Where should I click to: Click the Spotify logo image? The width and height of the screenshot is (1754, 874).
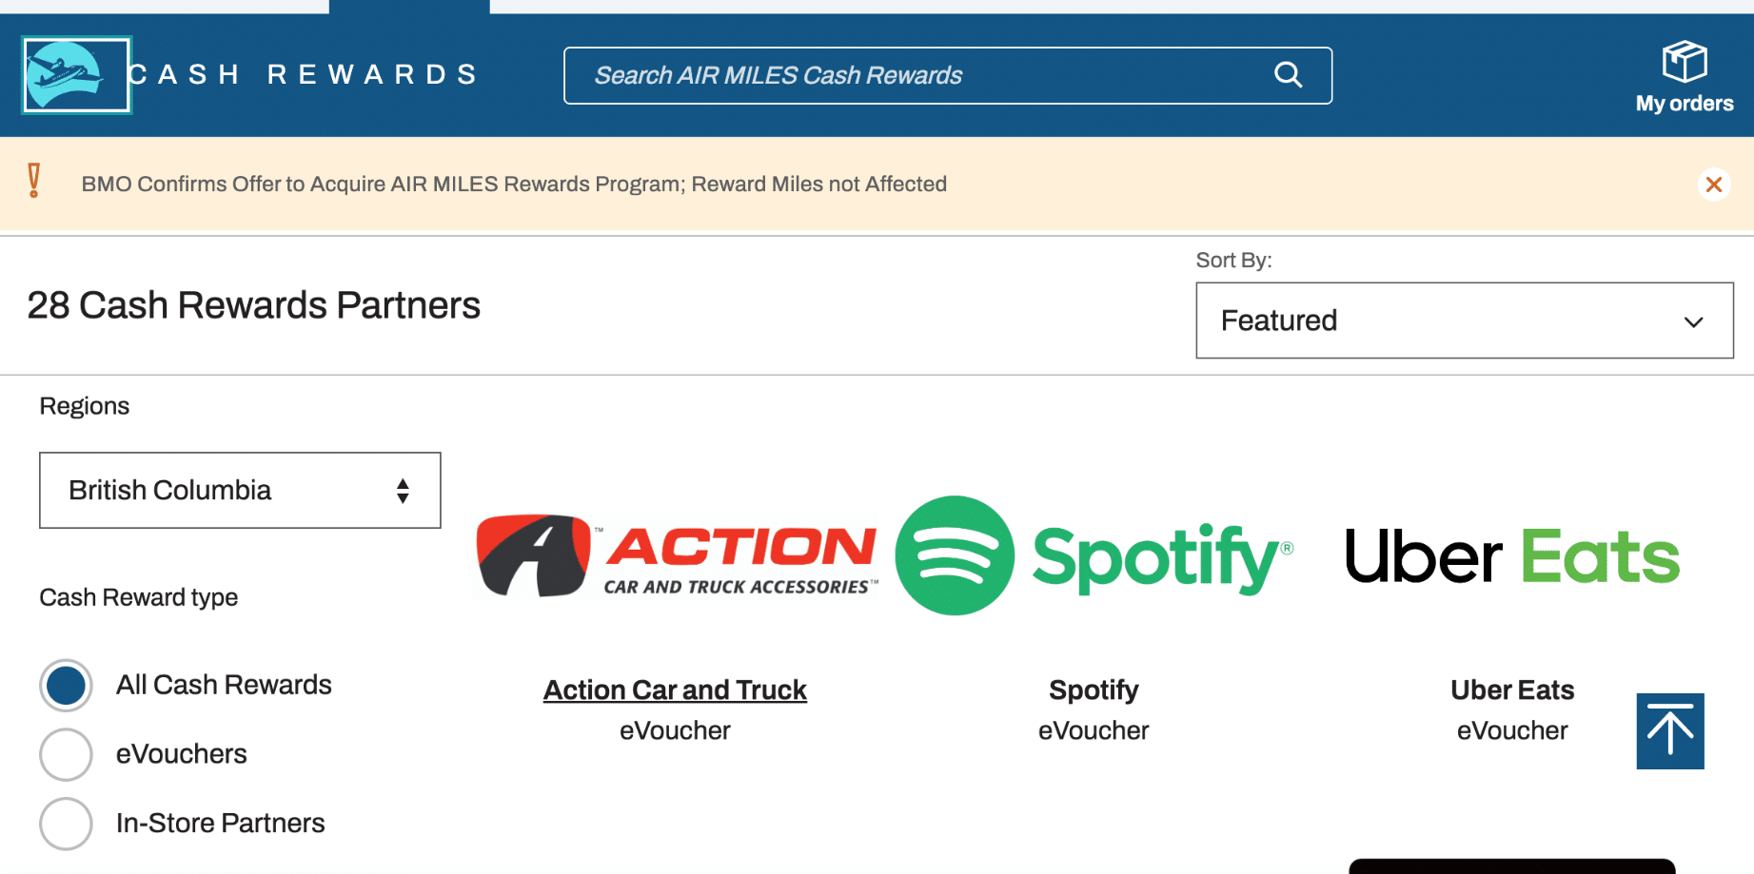[x=1094, y=556]
